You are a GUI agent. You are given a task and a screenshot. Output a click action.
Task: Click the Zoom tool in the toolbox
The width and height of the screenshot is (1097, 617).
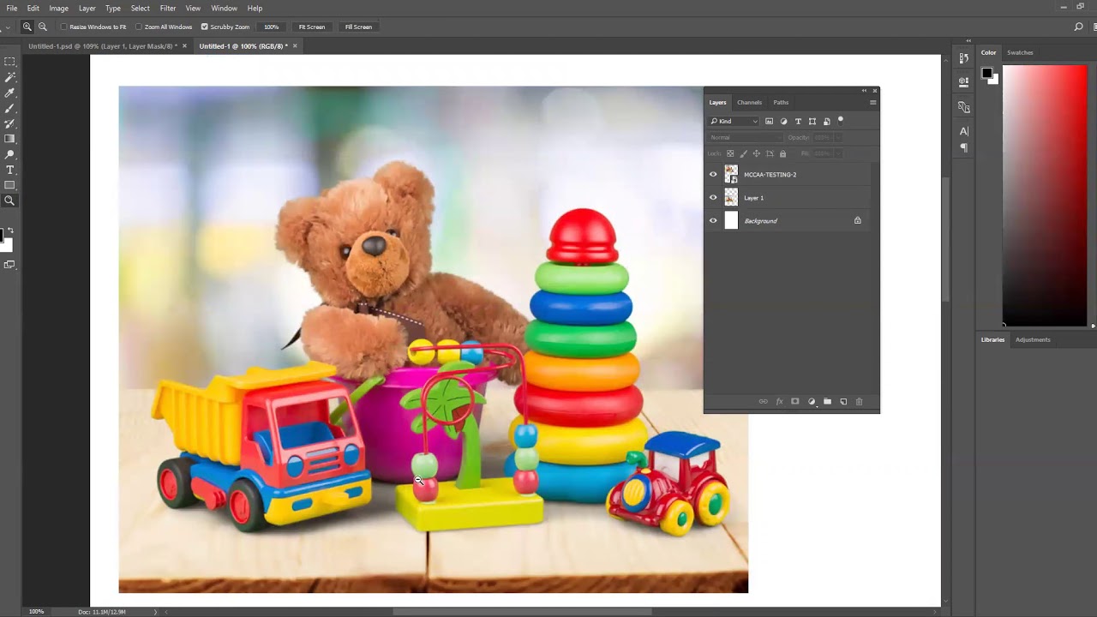9,201
